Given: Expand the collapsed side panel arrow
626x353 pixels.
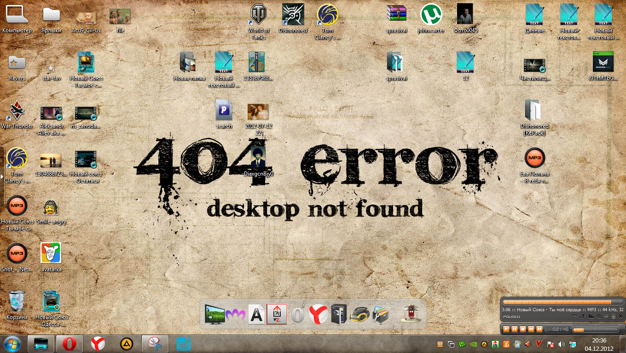Looking at the screenshot, I should tap(2, 176).
